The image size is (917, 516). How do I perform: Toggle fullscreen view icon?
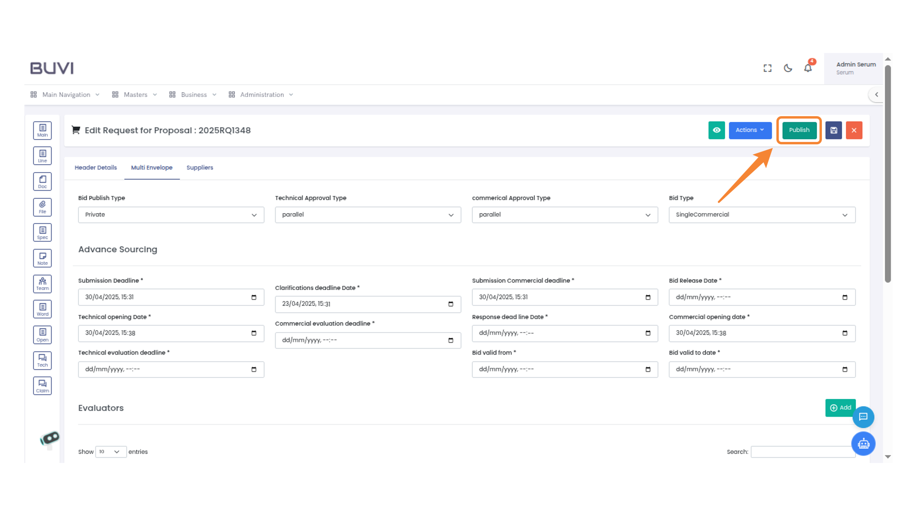tap(768, 68)
